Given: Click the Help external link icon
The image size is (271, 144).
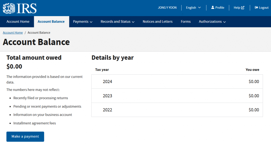Looking at the screenshot, I should pyautogui.click(x=243, y=8).
